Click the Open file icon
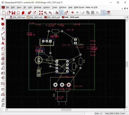Viewport: 129px width, 115px height. point(9,13)
